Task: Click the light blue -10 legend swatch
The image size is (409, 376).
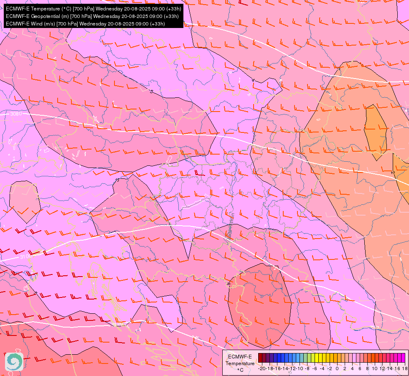Action: tap(298, 358)
